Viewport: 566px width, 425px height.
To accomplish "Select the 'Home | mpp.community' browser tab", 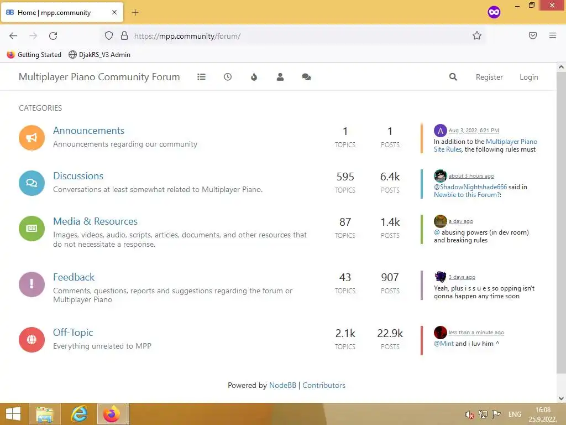I will pyautogui.click(x=62, y=12).
